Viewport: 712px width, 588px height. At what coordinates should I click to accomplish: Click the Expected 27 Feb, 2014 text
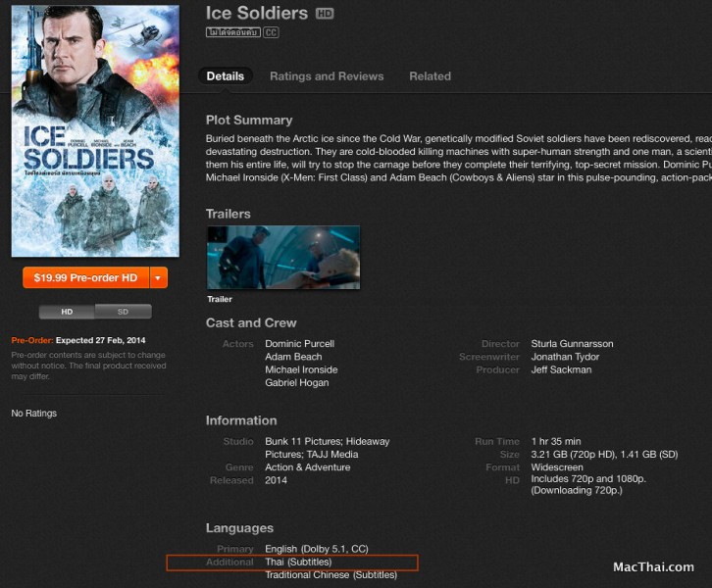[x=101, y=340]
